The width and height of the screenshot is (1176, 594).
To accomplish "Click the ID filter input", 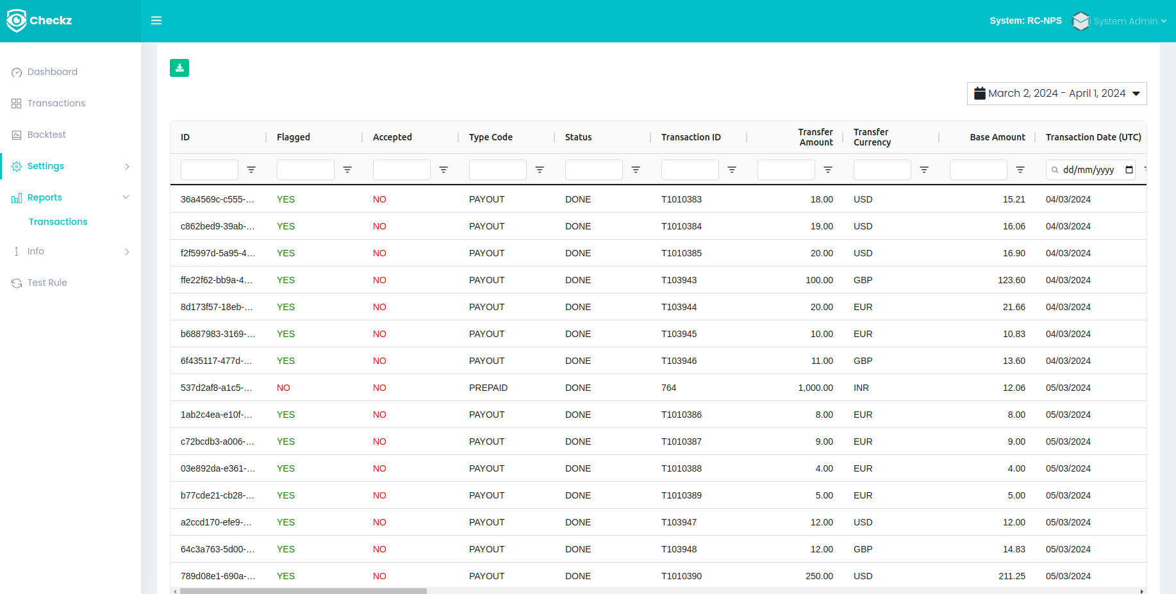I will [210, 170].
